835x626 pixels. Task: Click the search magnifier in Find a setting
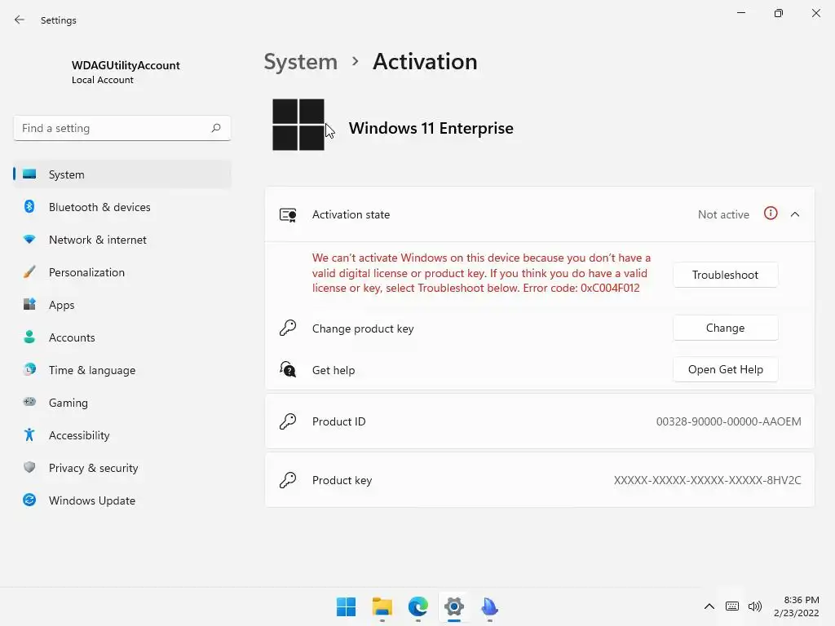pyautogui.click(x=215, y=128)
